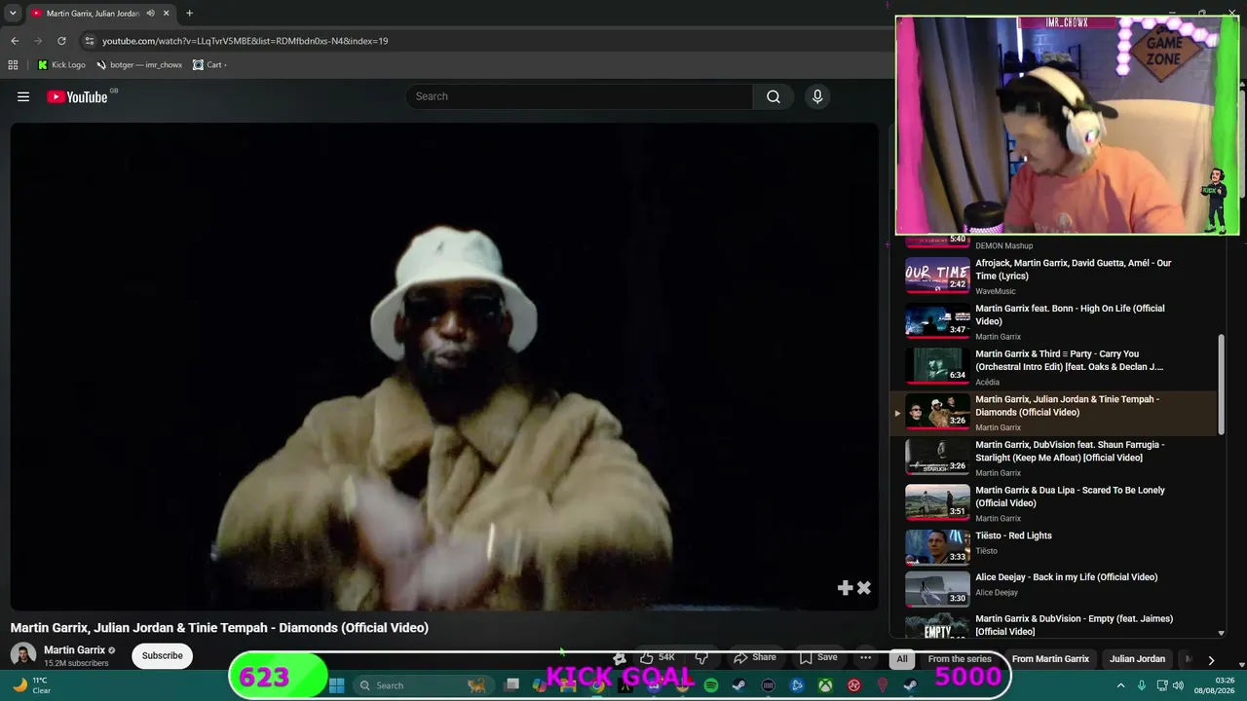
Task: Click the Diamonds (Official Video) playlist entry title
Action: (x=1068, y=405)
